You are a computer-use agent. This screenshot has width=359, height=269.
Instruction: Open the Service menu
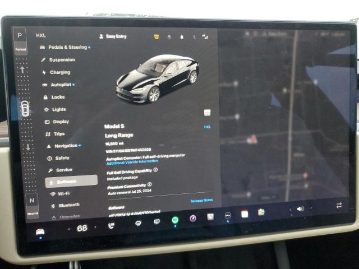(x=60, y=170)
